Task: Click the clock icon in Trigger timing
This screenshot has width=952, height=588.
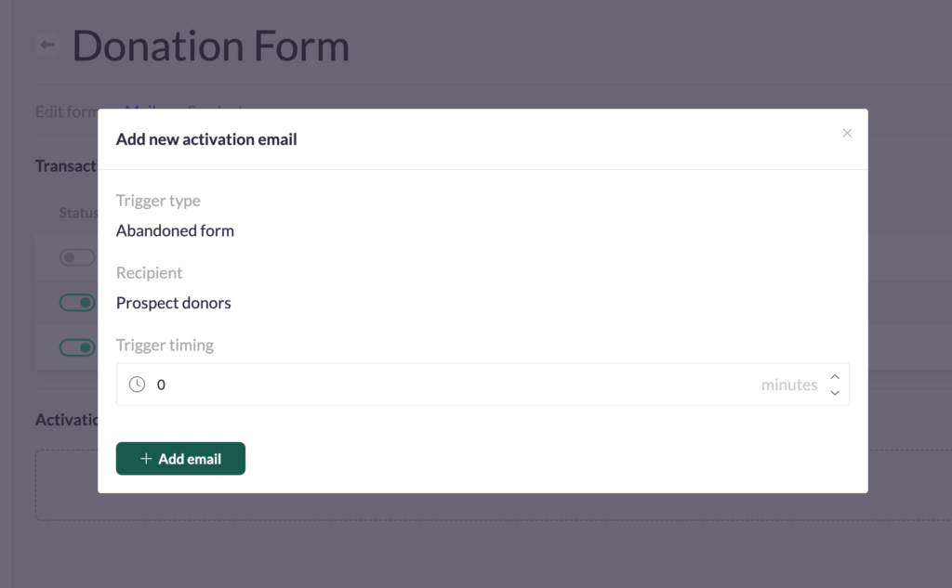Action: [137, 385]
